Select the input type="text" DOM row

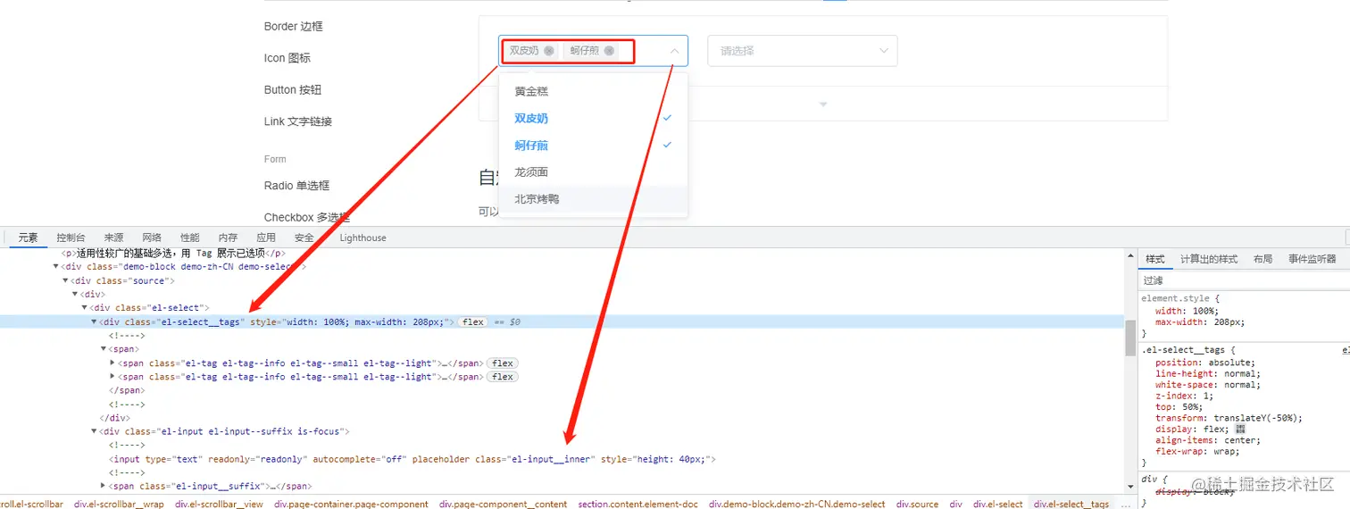tap(562, 459)
